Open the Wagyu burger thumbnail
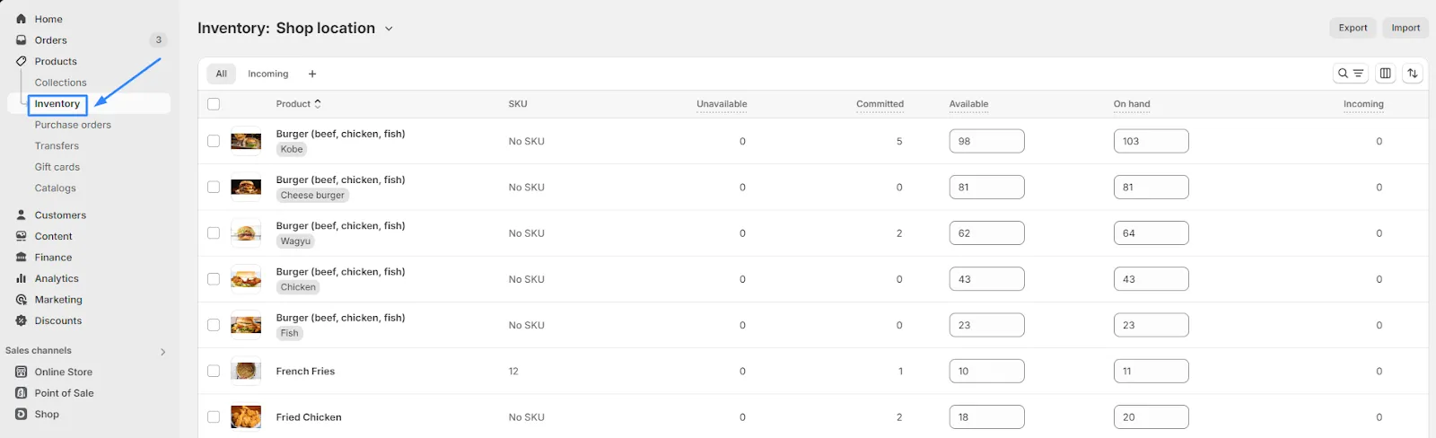Image resolution: width=1436 pixels, height=438 pixels. tap(246, 233)
